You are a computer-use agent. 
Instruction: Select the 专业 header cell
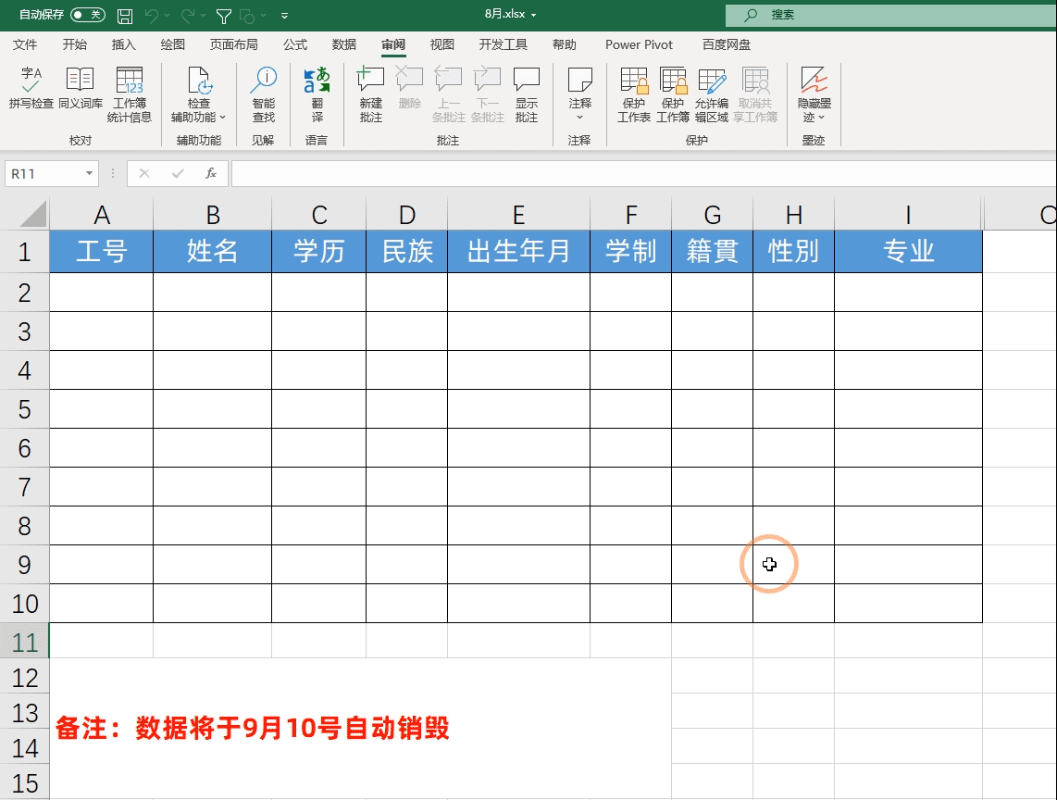[x=909, y=252]
